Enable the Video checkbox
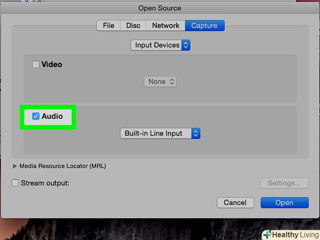 (x=36, y=65)
